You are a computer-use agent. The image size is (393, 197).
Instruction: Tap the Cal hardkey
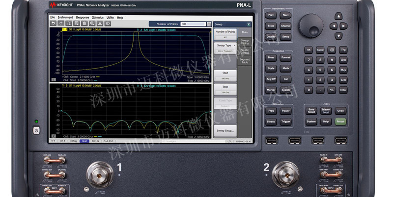tap(285, 79)
